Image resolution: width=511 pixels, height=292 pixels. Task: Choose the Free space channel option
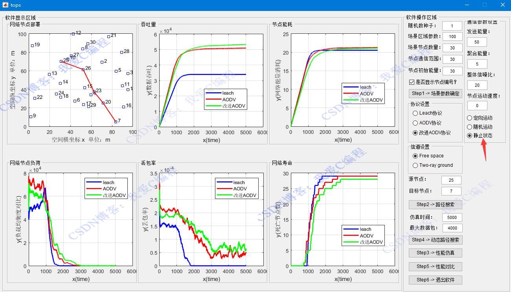[x=415, y=156]
